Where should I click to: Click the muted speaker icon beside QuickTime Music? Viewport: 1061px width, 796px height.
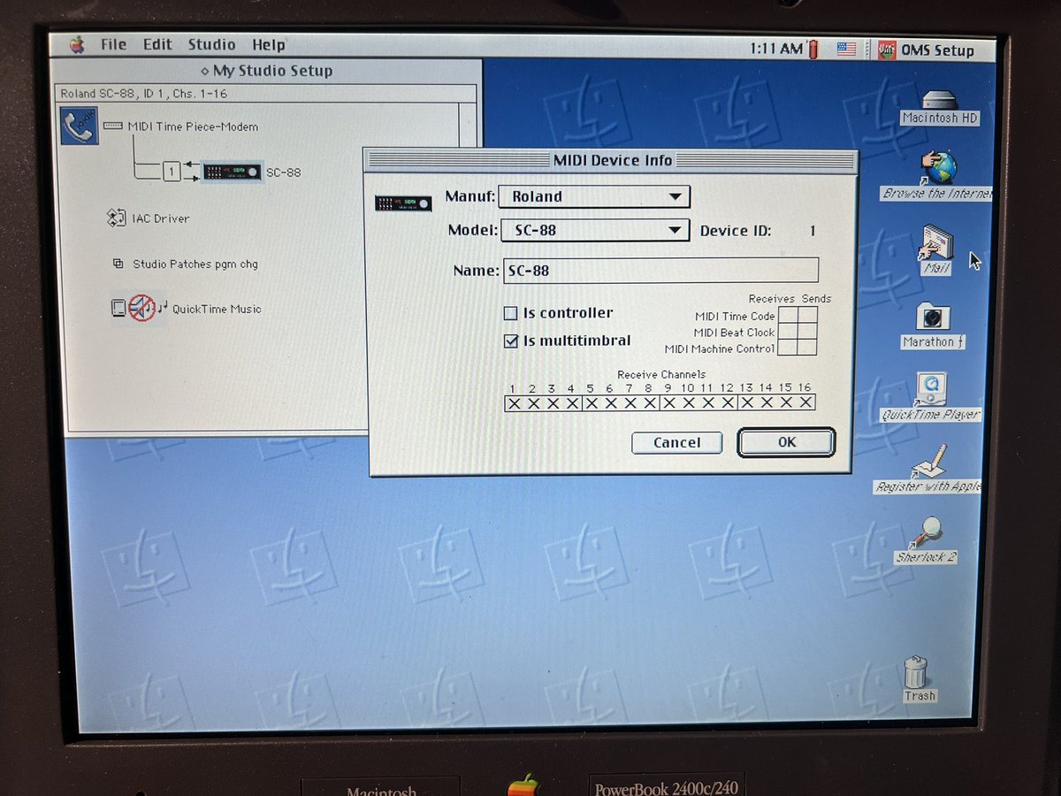point(141,308)
